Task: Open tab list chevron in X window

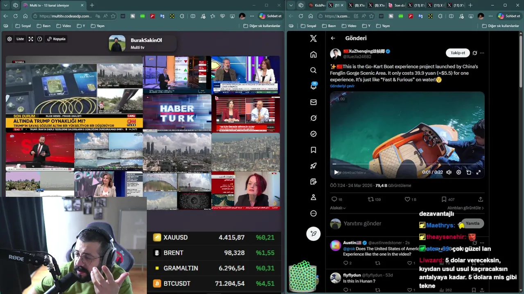Action: [x=291, y=5]
